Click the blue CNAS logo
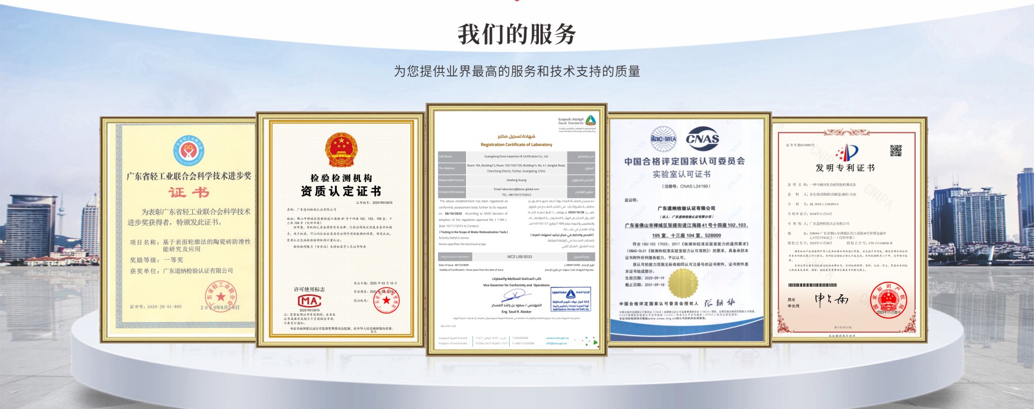Image resolution: width=1034 pixels, height=409 pixels. tap(702, 139)
